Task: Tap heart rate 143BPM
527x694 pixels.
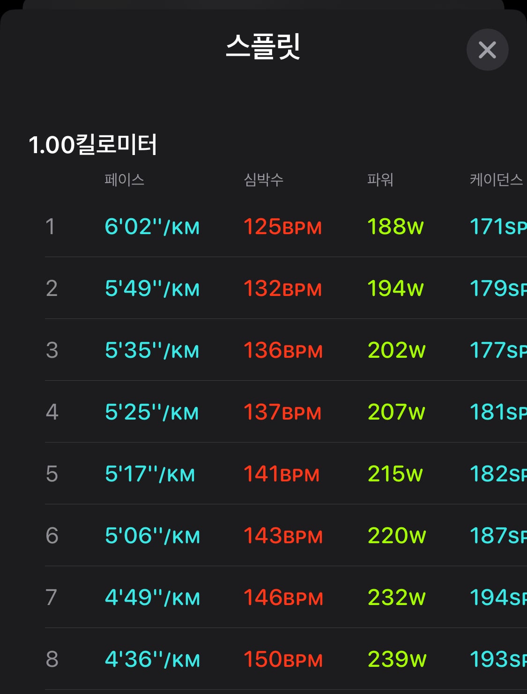Action: pyautogui.click(x=283, y=536)
